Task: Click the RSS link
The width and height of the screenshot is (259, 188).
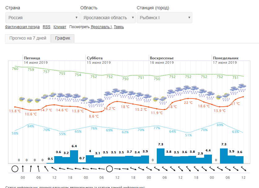Action: (46, 27)
